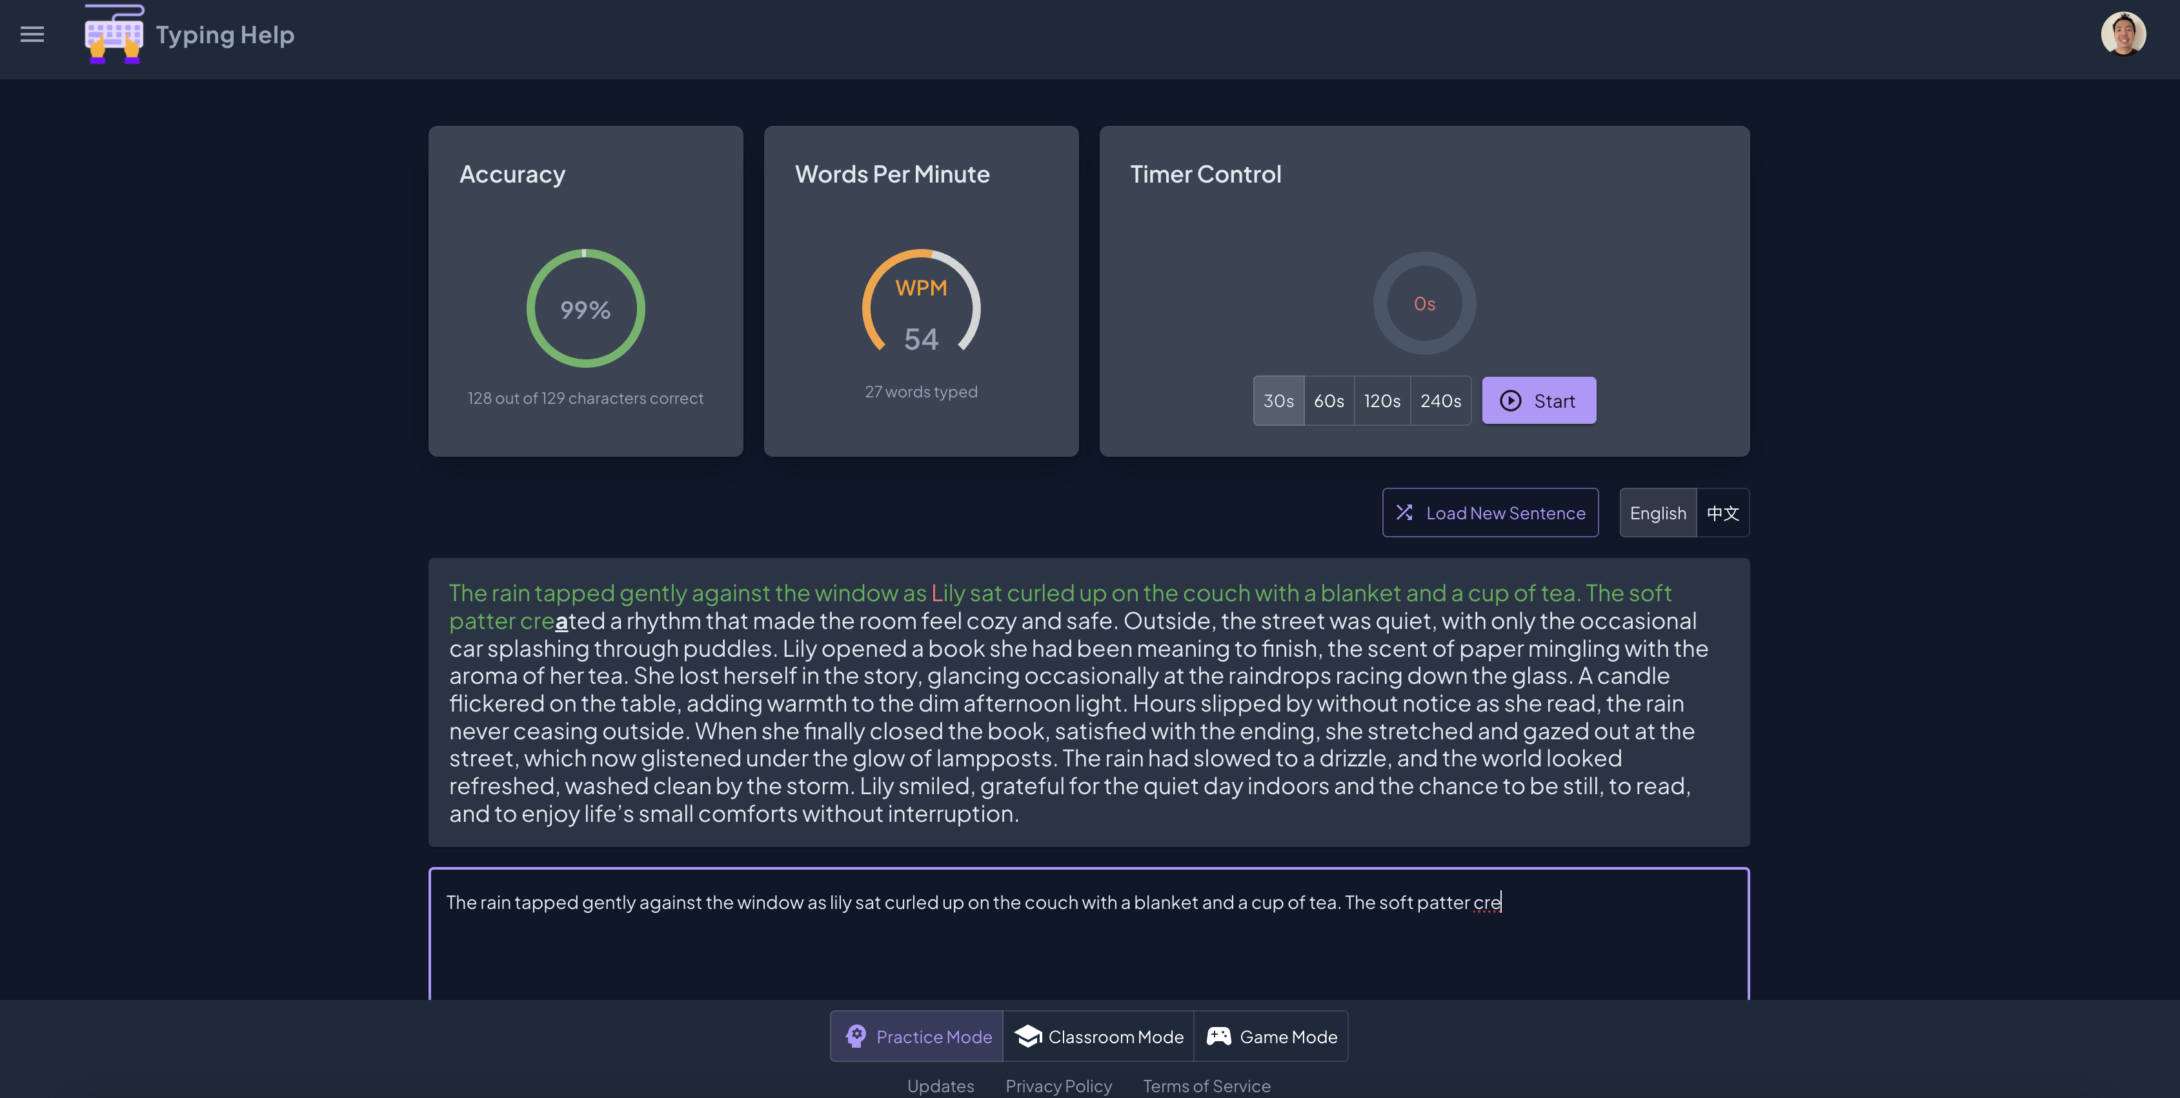
Task: Select the Practice Mode brain icon
Action: [x=856, y=1035]
